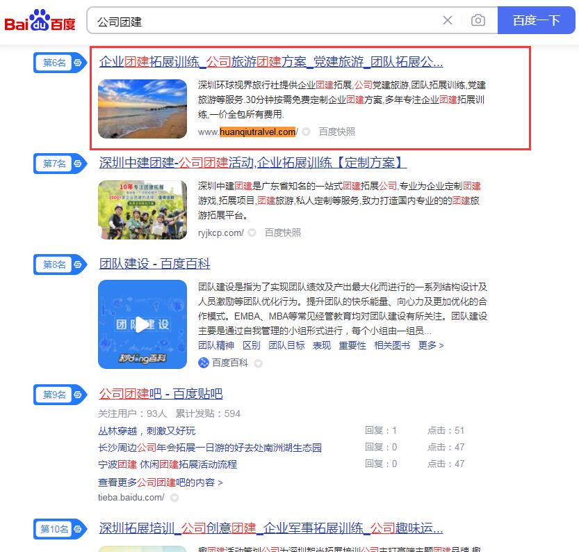Open the 相关图书 sublink
The height and width of the screenshot is (552, 579).
pyautogui.click(x=392, y=345)
